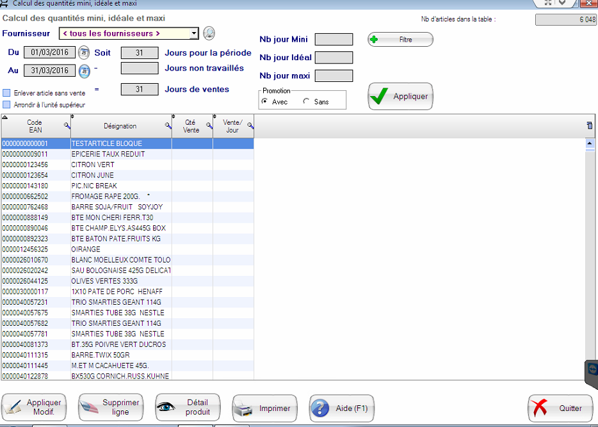Click the search icon in Qté Vente header
The width and height of the screenshot is (598, 427).
click(x=209, y=126)
